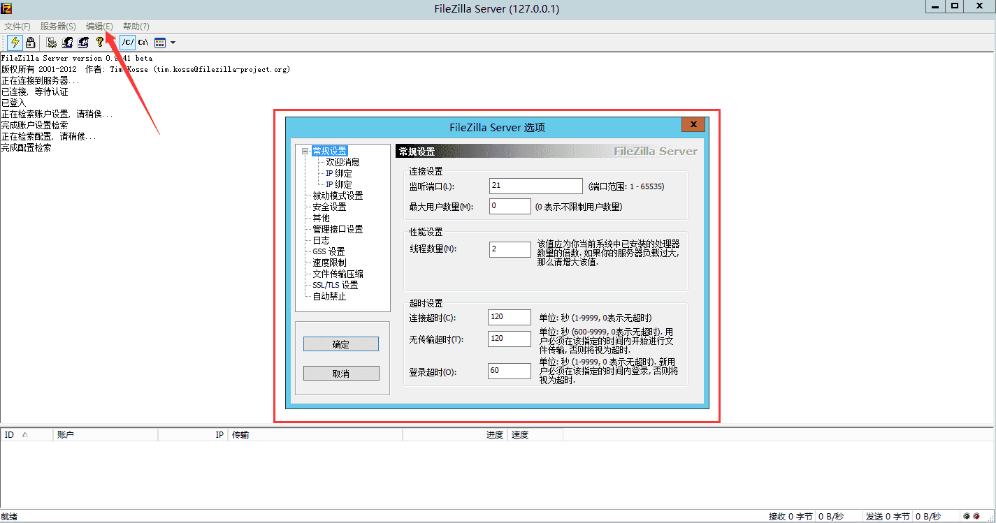Select 其他 in the options tree

(x=321, y=218)
